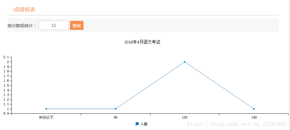Click the data point above 90分以下

[46, 109]
